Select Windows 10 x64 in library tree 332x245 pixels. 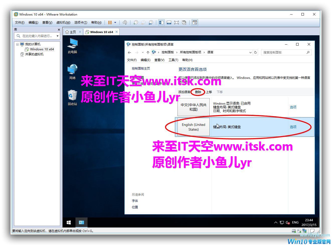pyautogui.click(x=42, y=49)
